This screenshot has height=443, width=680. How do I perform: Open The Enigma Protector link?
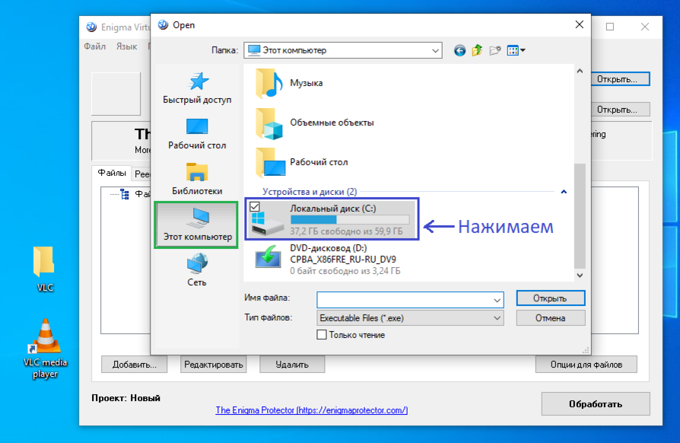coord(311,410)
